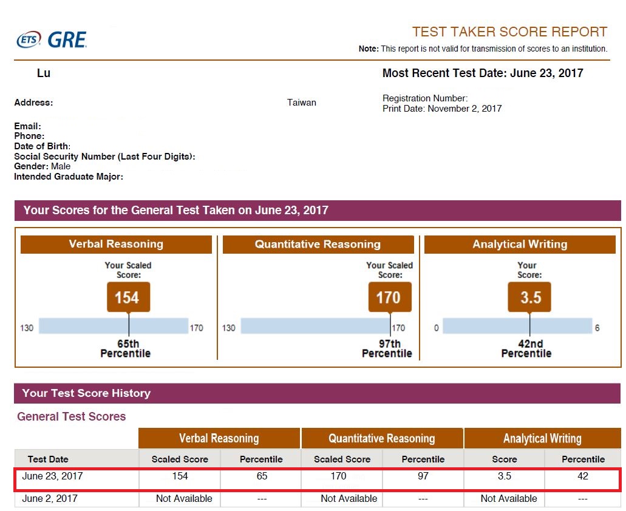Click the 42nd Percentile label
Screen dimensions: 626x511
(x=526, y=348)
